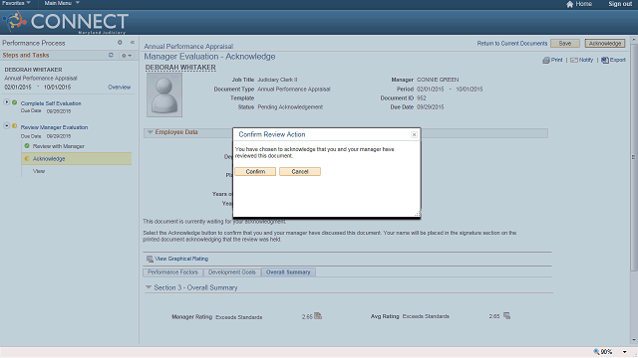This screenshot has height=358, width=638.
Task: Click Document ID value 952
Action: 421,98
